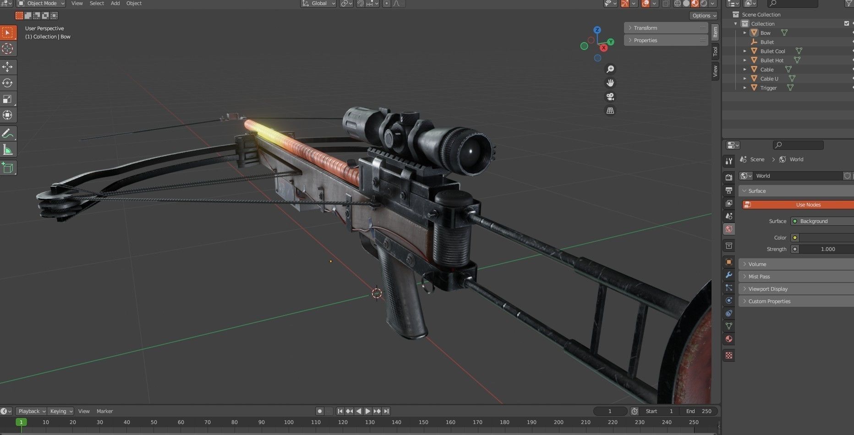Expand the Bow object in outliner

(x=745, y=33)
